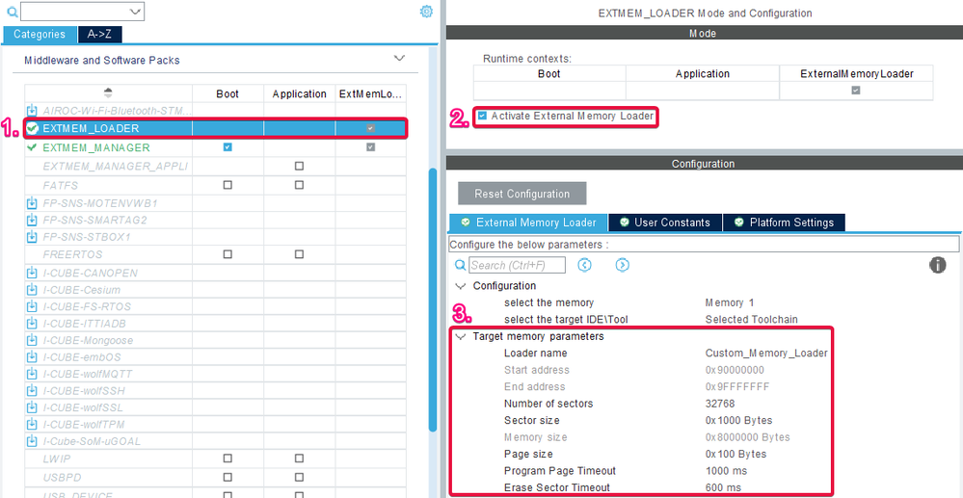Edit Page size value 0x100 Bytes
The height and width of the screenshot is (498, 963).
tap(736, 454)
